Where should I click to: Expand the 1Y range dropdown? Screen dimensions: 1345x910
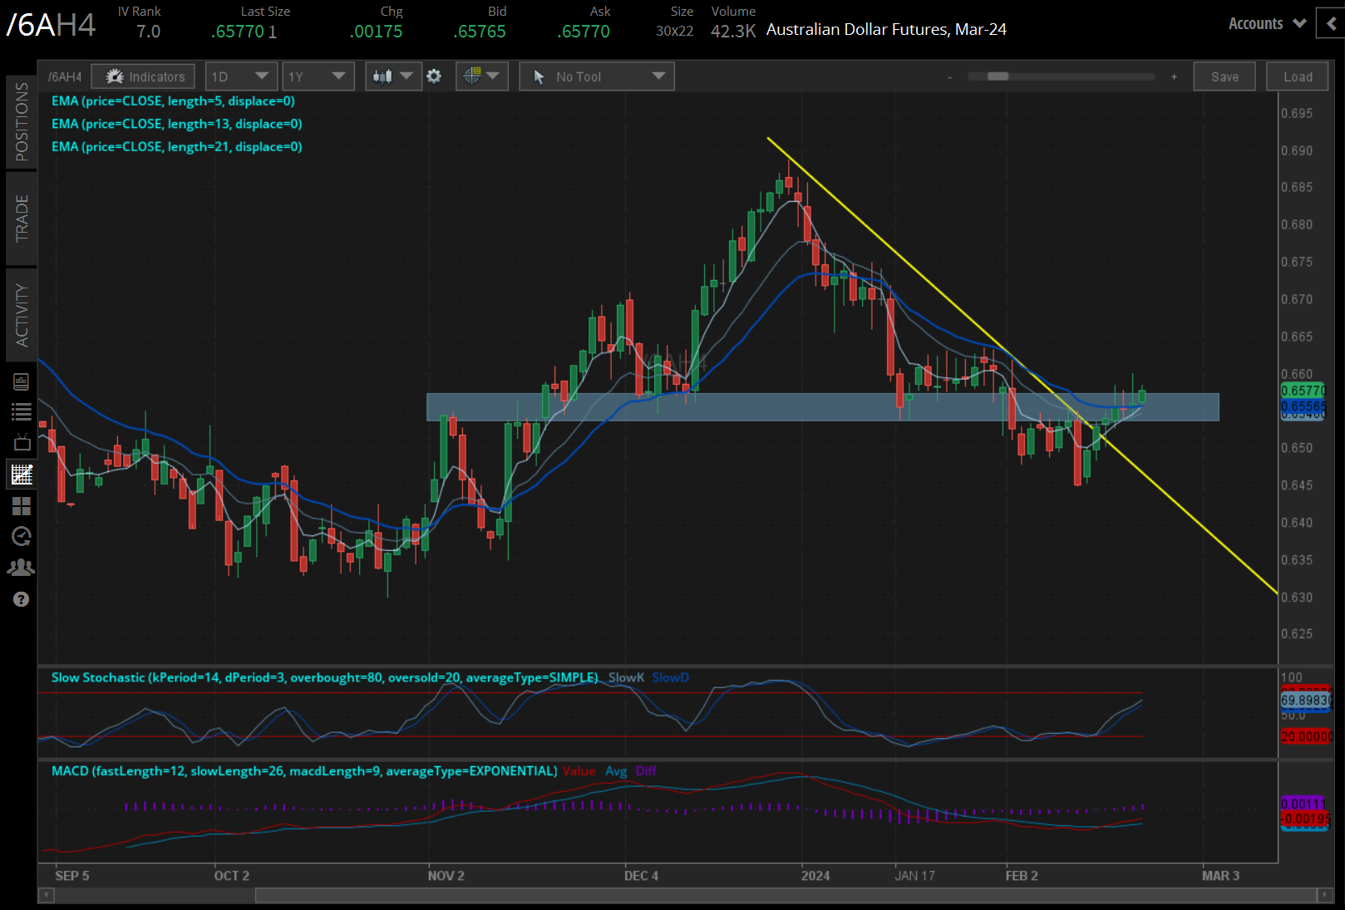tap(318, 76)
